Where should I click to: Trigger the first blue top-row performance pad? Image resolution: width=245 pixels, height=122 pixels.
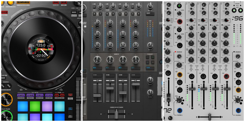23,106
